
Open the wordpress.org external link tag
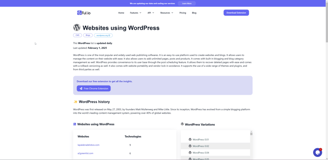[103, 35]
